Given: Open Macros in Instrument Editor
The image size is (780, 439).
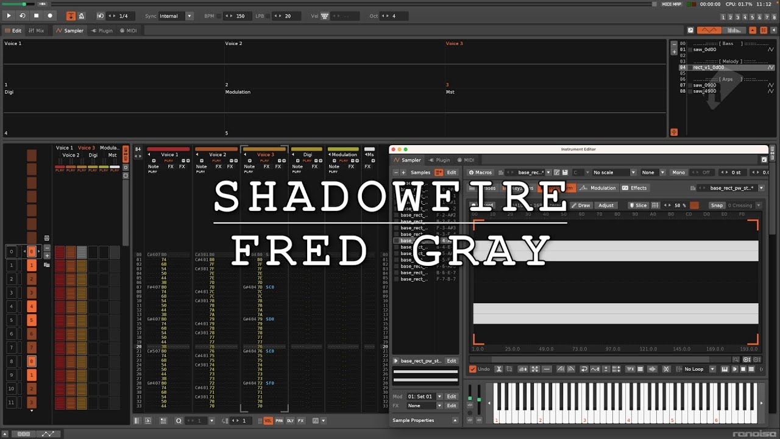Looking at the screenshot, I should coord(480,173).
